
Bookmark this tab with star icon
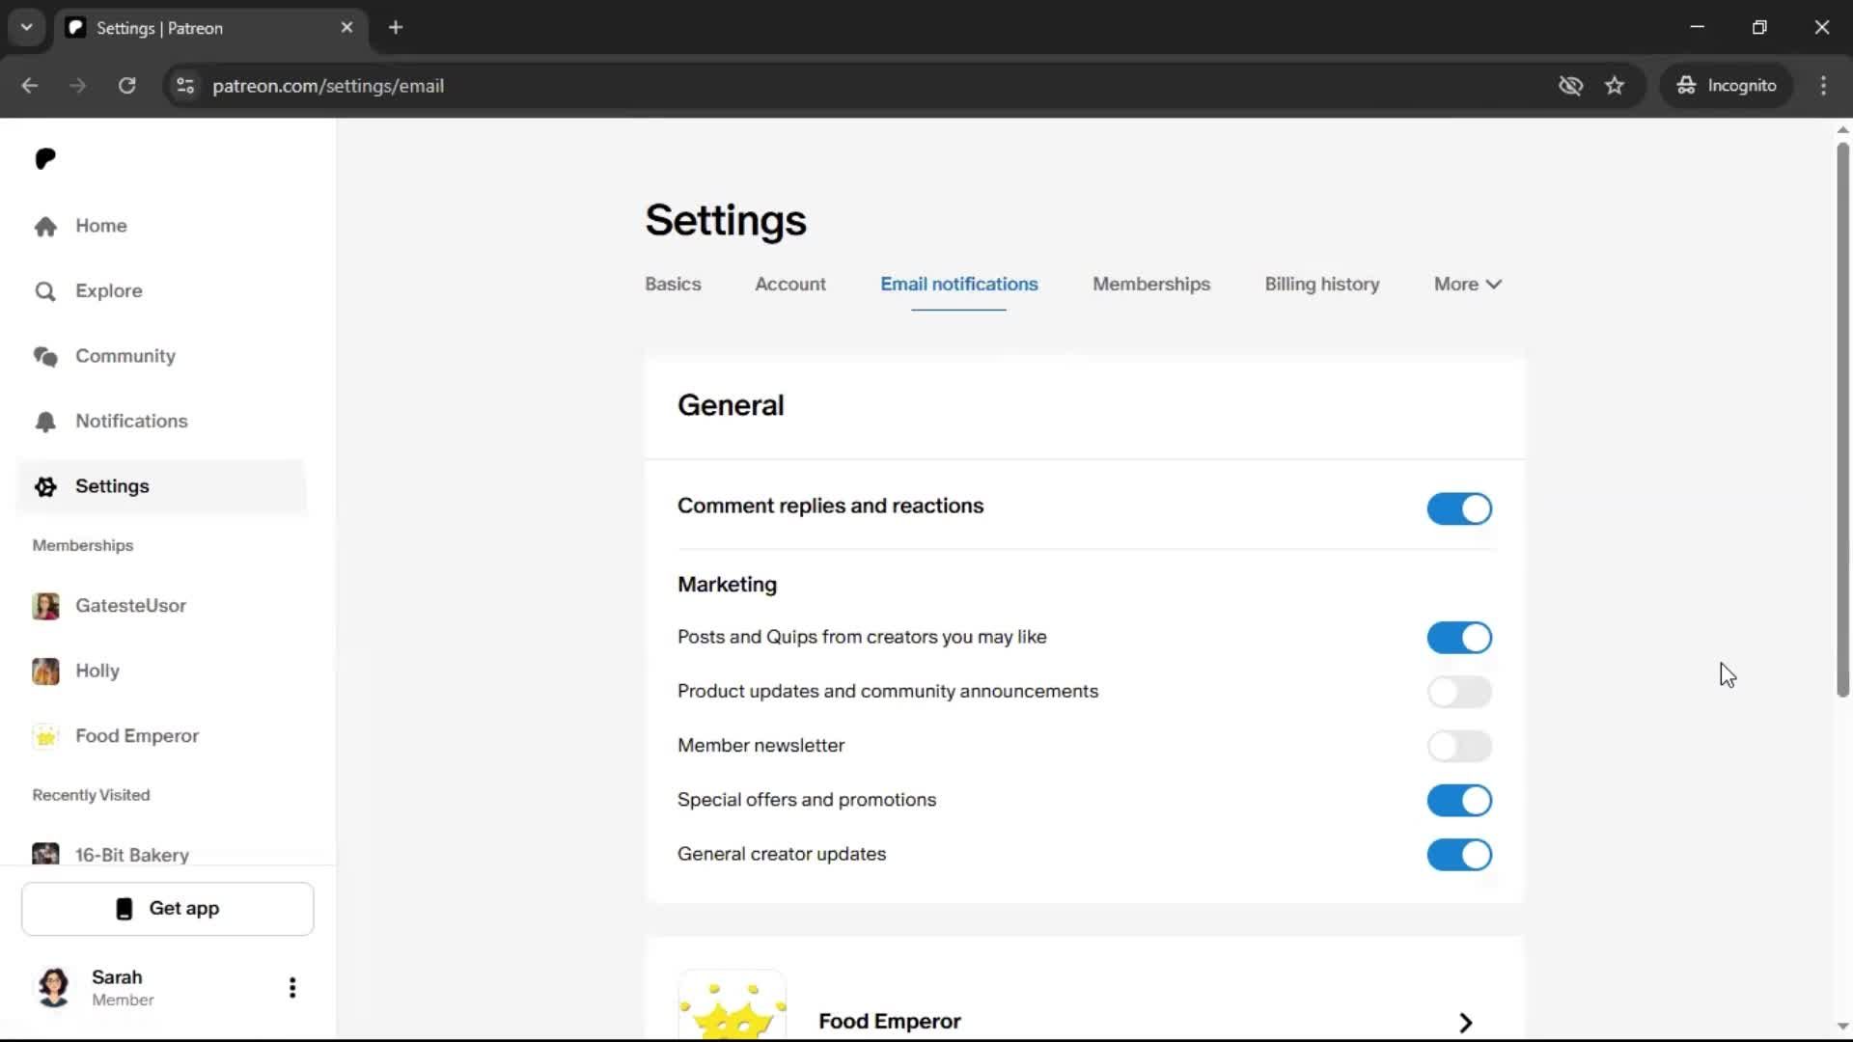(x=1615, y=86)
